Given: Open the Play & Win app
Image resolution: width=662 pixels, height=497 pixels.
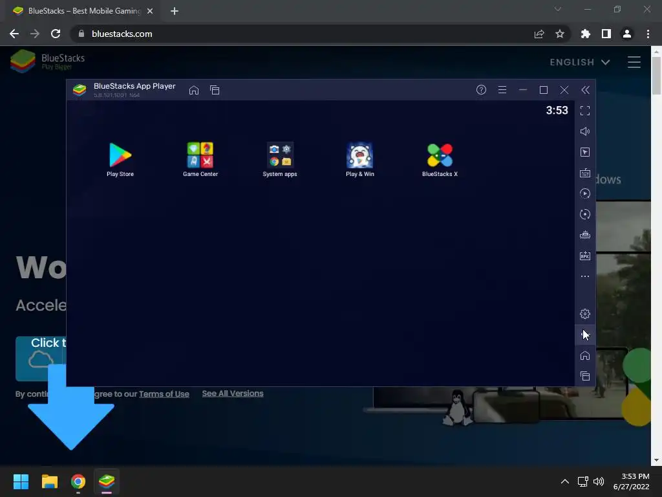Looking at the screenshot, I should (359, 159).
